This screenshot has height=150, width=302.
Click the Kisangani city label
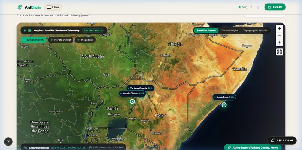click(54, 111)
